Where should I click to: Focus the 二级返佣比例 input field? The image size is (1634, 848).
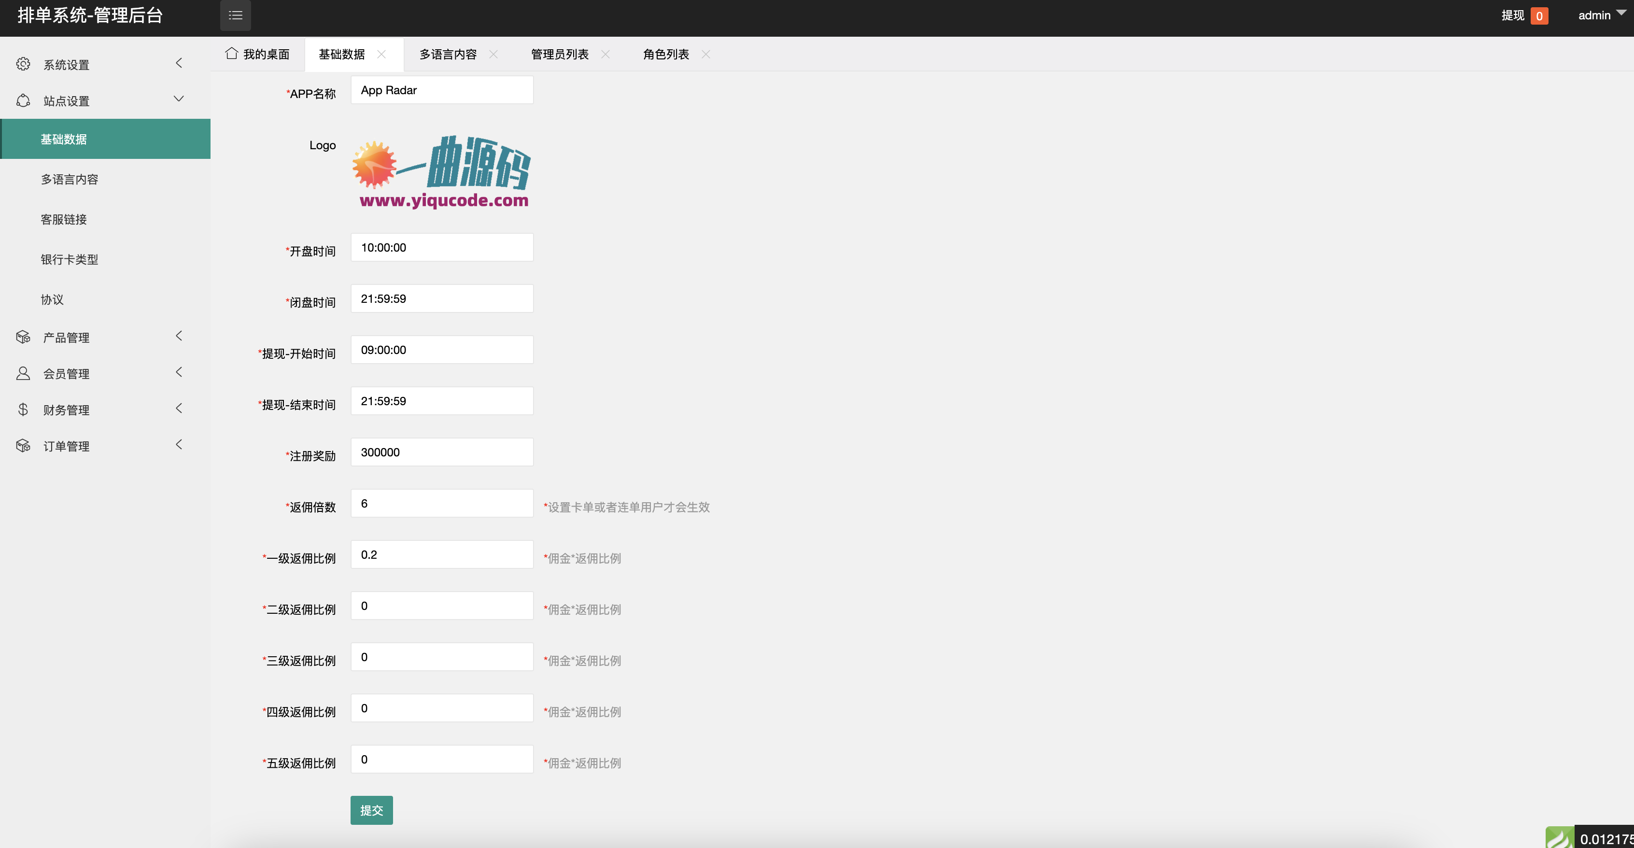pos(442,606)
